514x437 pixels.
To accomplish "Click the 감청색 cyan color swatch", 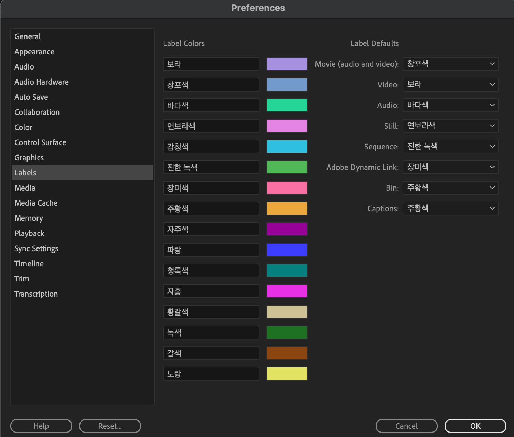I will (x=287, y=147).
